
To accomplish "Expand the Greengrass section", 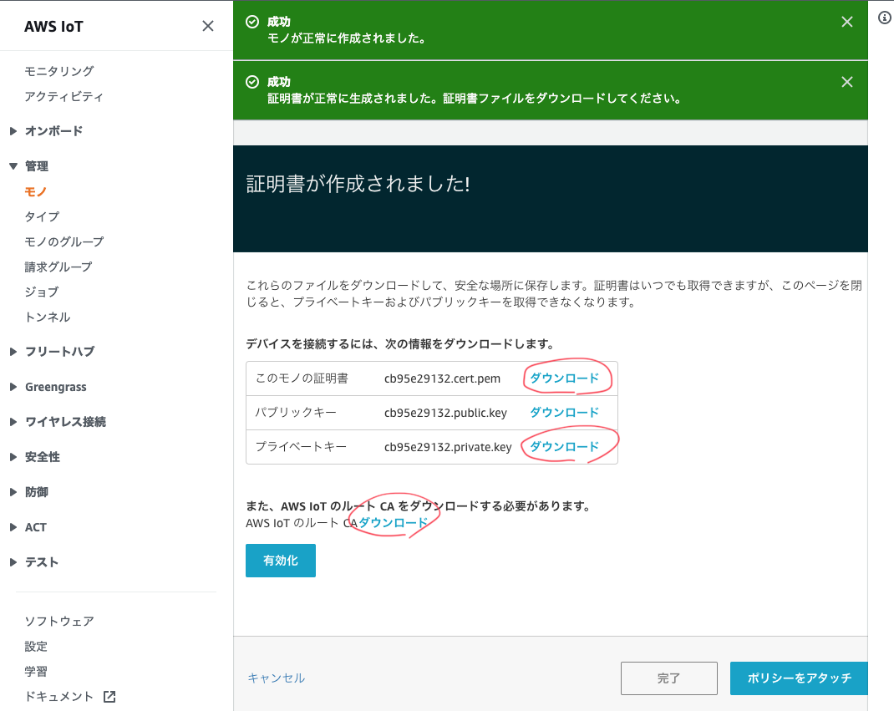I will click(x=13, y=387).
